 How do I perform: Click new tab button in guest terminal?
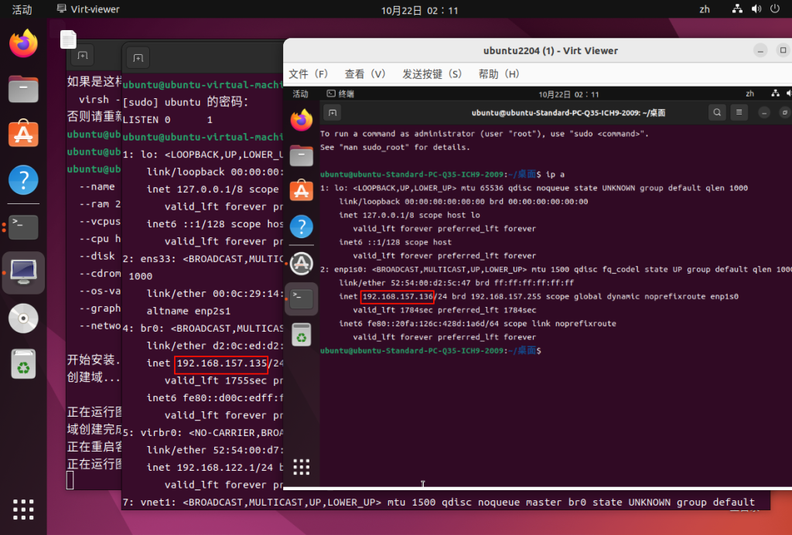click(x=333, y=113)
